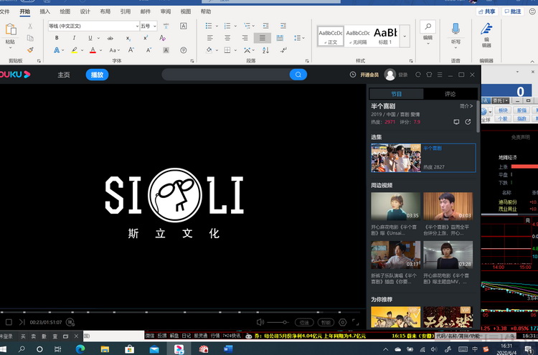Image resolution: width=538 pixels, height=355 pixels.
Task: Click 开通会员 in Youku header
Action: 369,75
